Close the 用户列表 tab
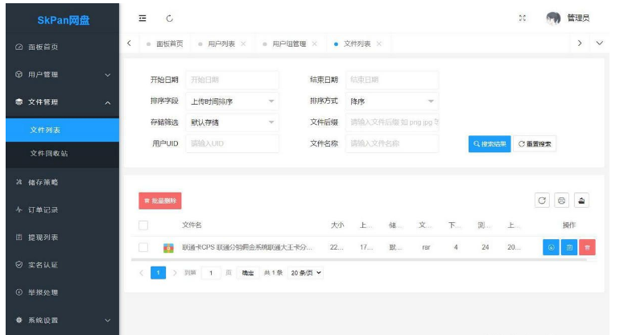 (243, 43)
